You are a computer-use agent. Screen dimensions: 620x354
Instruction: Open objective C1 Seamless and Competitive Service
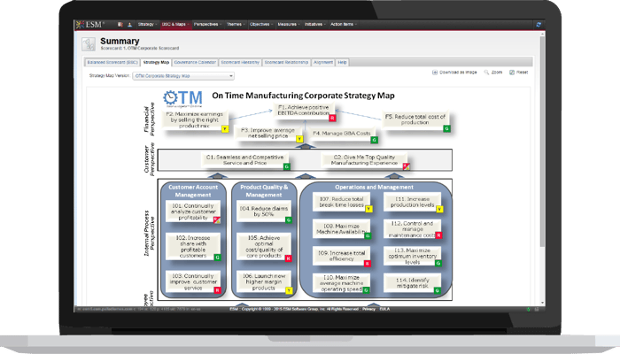pos(244,160)
